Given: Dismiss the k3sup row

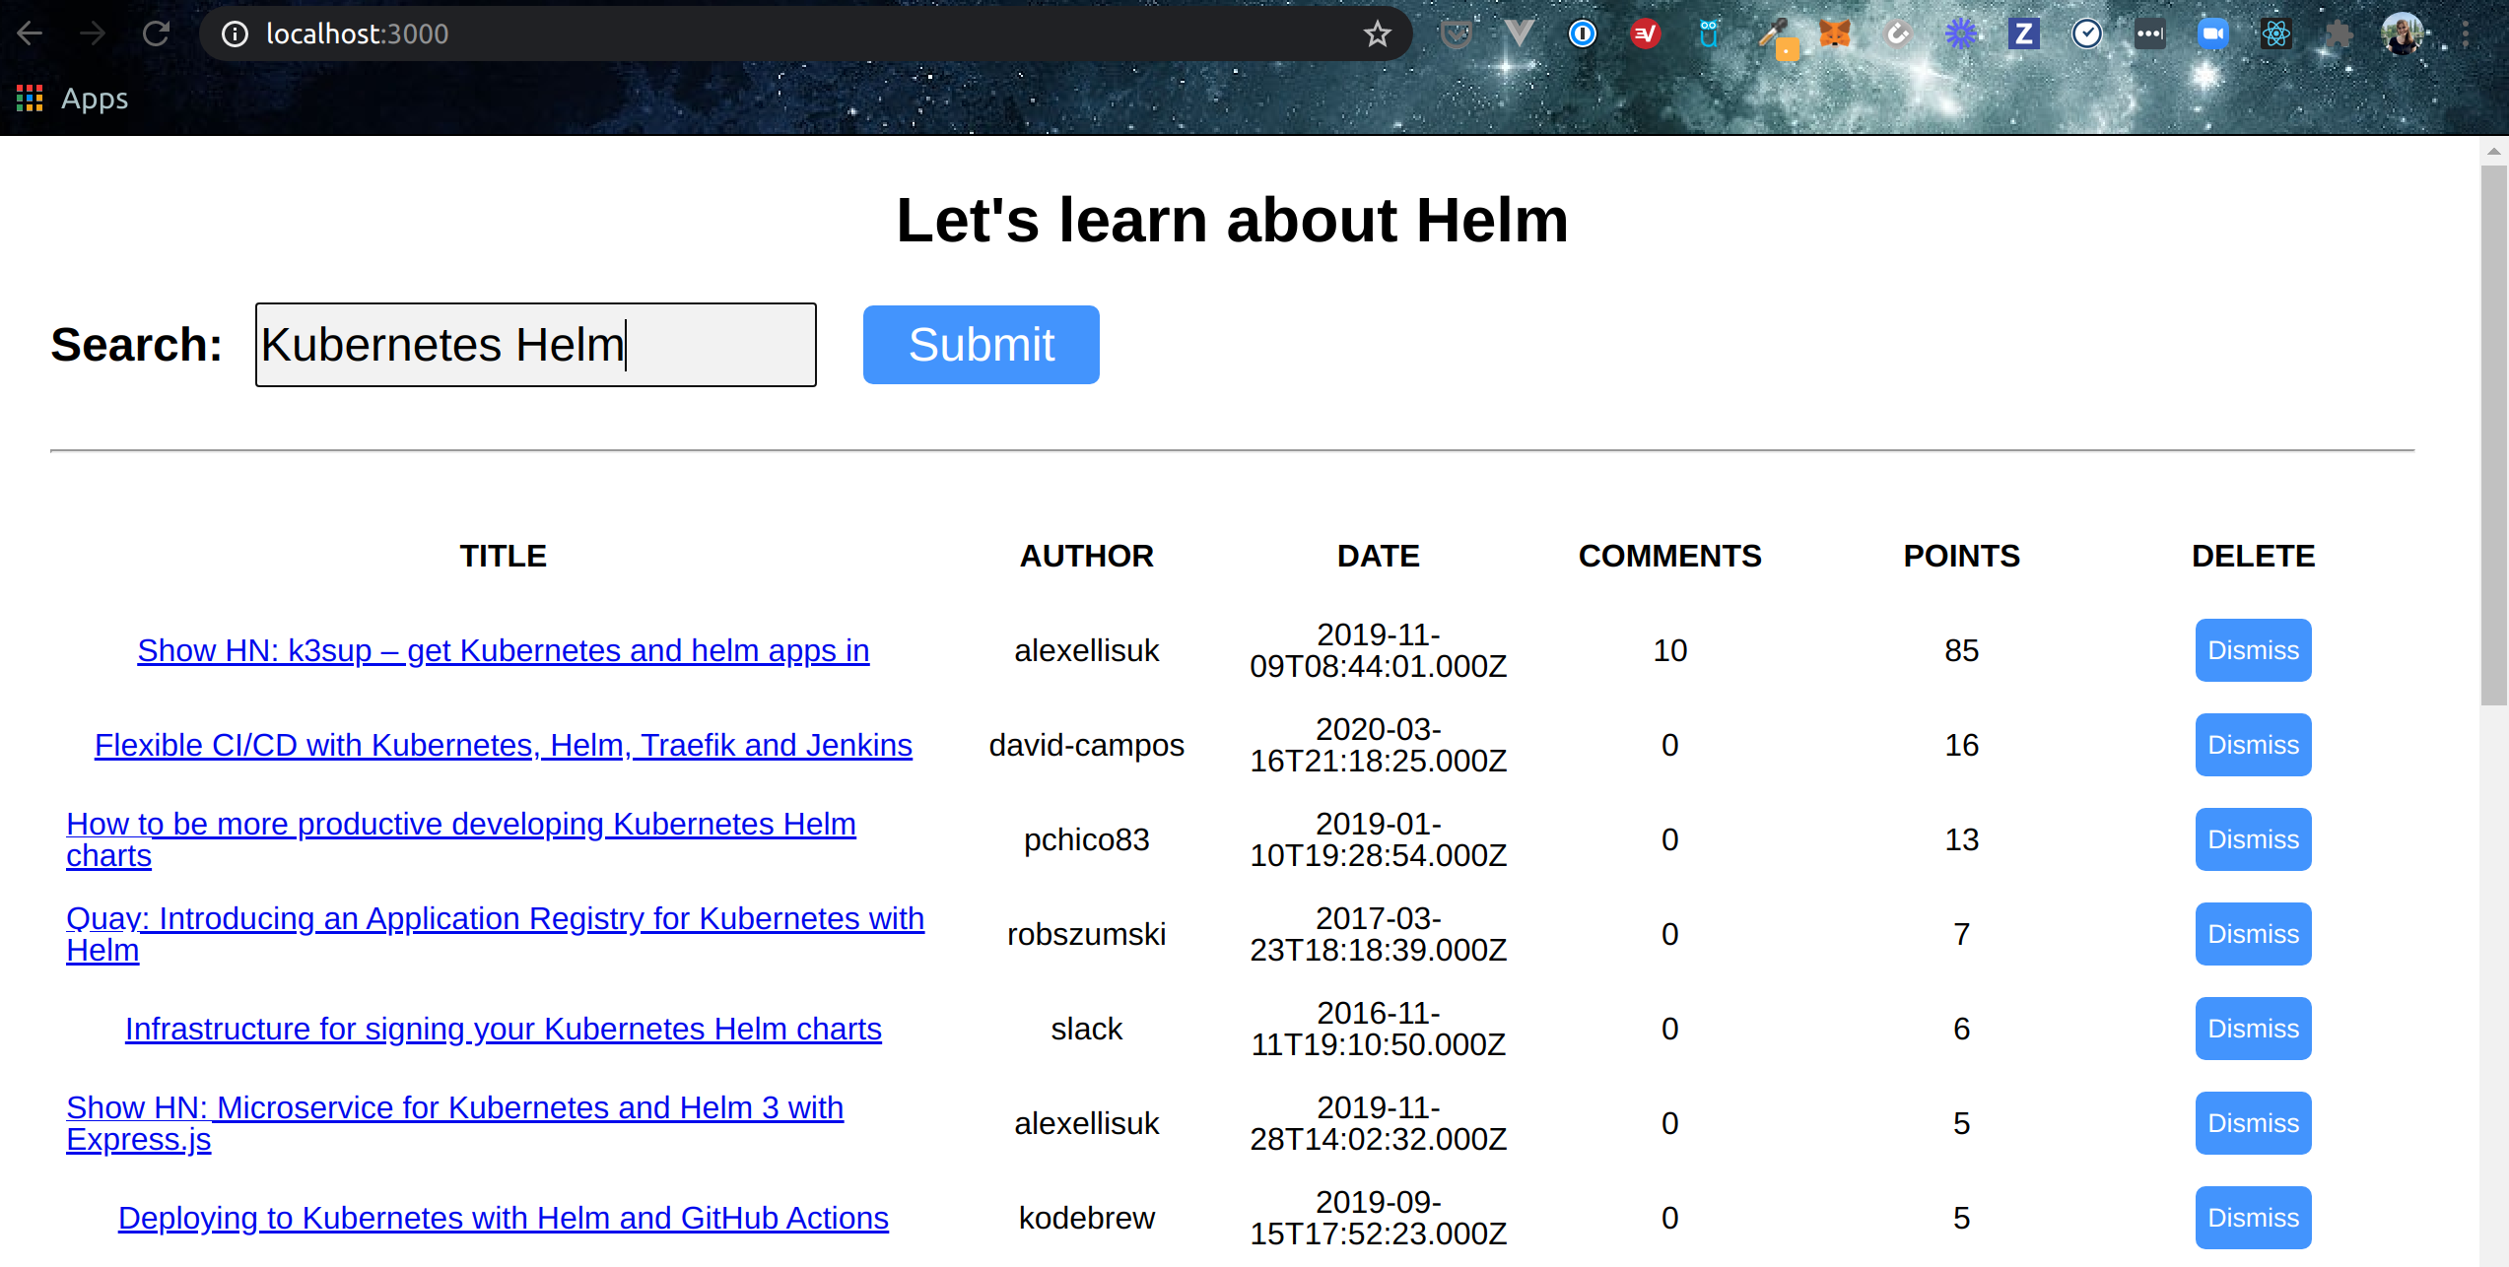Looking at the screenshot, I should click(x=2253, y=650).
